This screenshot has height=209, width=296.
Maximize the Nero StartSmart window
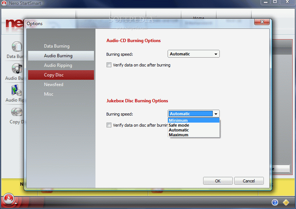pos(275,2)
